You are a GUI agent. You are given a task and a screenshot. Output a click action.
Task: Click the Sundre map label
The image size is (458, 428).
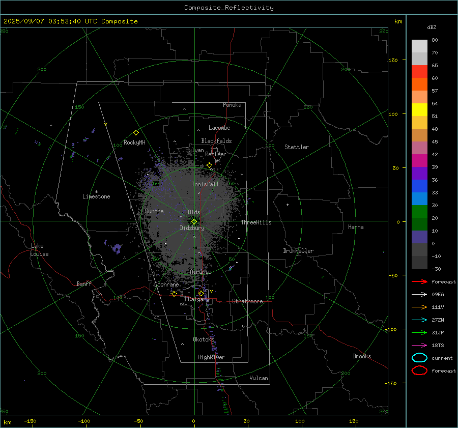point(154,211)
